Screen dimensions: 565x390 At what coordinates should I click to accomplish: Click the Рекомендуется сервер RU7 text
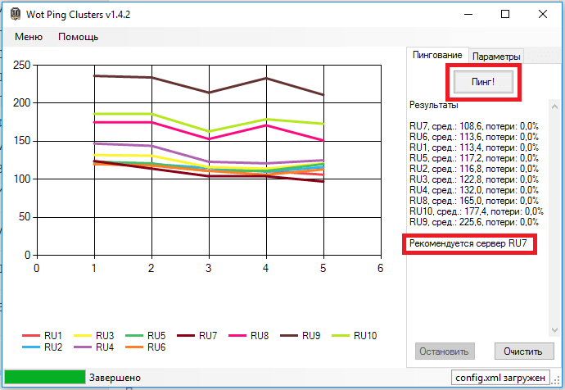(x=468, y=243)
